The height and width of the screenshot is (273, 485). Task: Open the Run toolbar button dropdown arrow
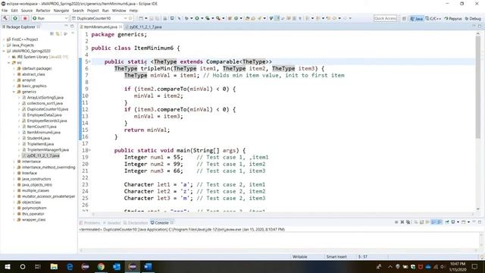(x=202, y=18)
